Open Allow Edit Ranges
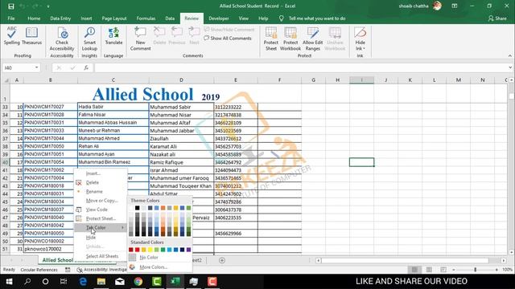 313,39
